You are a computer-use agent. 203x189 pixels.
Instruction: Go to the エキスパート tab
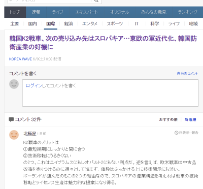(x=87, y=12)
